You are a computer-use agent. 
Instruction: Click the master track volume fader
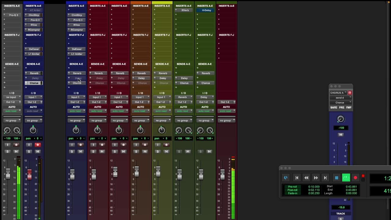click(222, 174)
